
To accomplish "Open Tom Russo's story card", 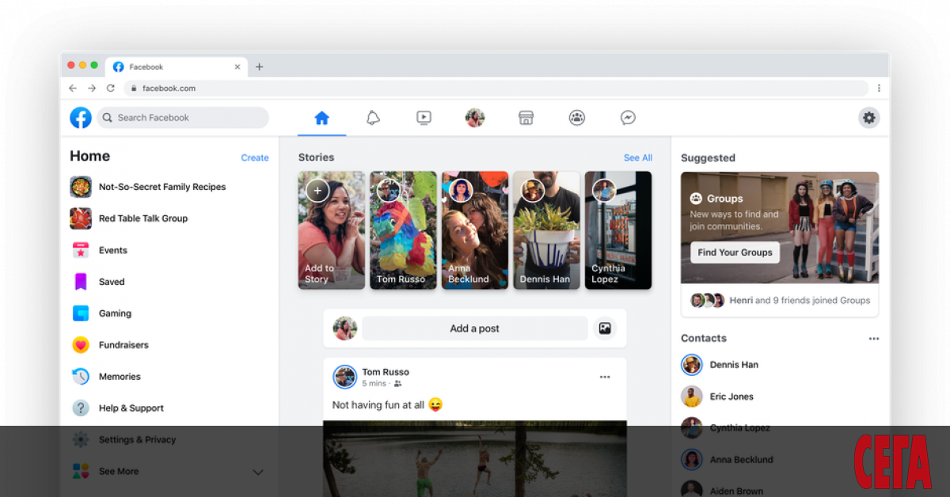I will [x=403, y=230].
